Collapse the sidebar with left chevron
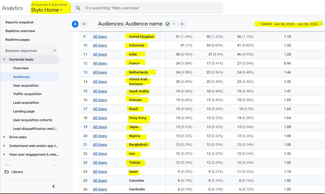 tap(54, 186)
